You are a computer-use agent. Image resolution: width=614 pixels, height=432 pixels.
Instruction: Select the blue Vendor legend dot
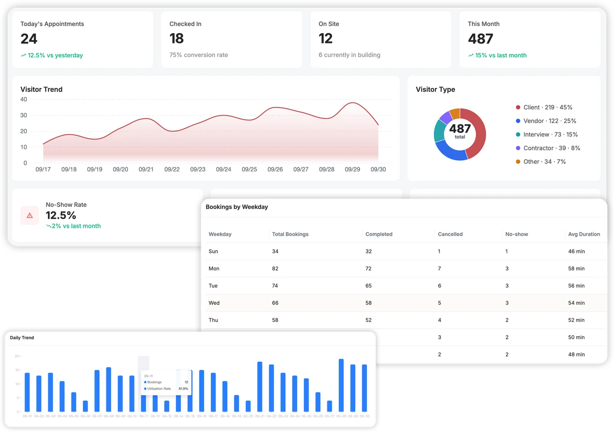(x=518, y=121)
